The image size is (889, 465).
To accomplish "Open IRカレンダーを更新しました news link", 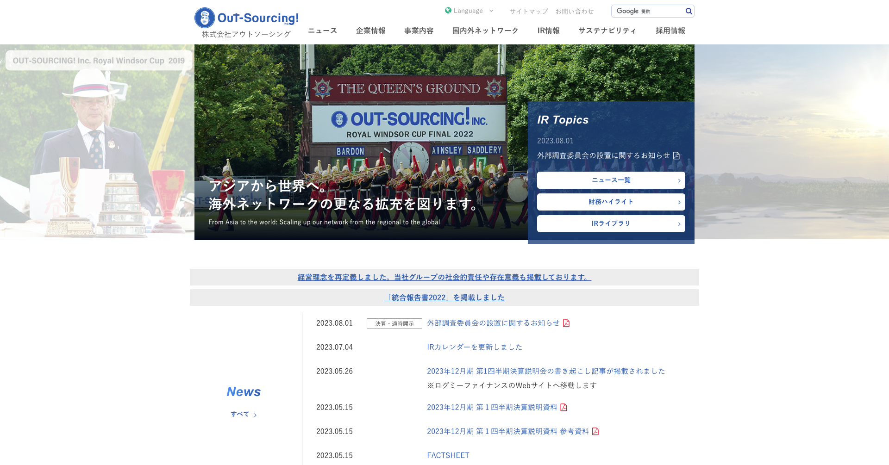I will click(x=475, y=347).
